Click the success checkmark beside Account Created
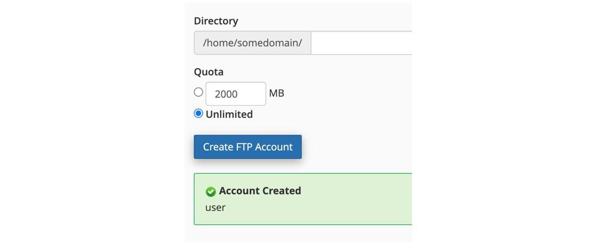This screenshot has width=613, height=244. point(211,191)
